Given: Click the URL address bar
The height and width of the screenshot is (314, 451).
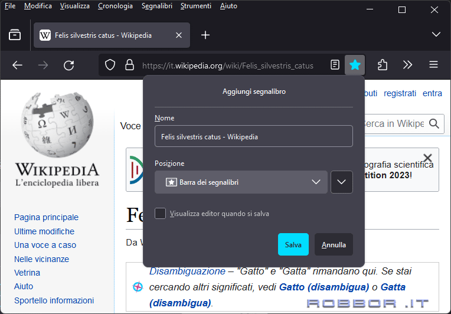Looking at the screenshot, I should 228,66.
